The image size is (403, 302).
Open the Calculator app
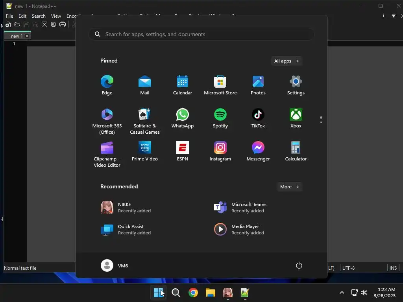pyautogui.click(x=296, y=151)
